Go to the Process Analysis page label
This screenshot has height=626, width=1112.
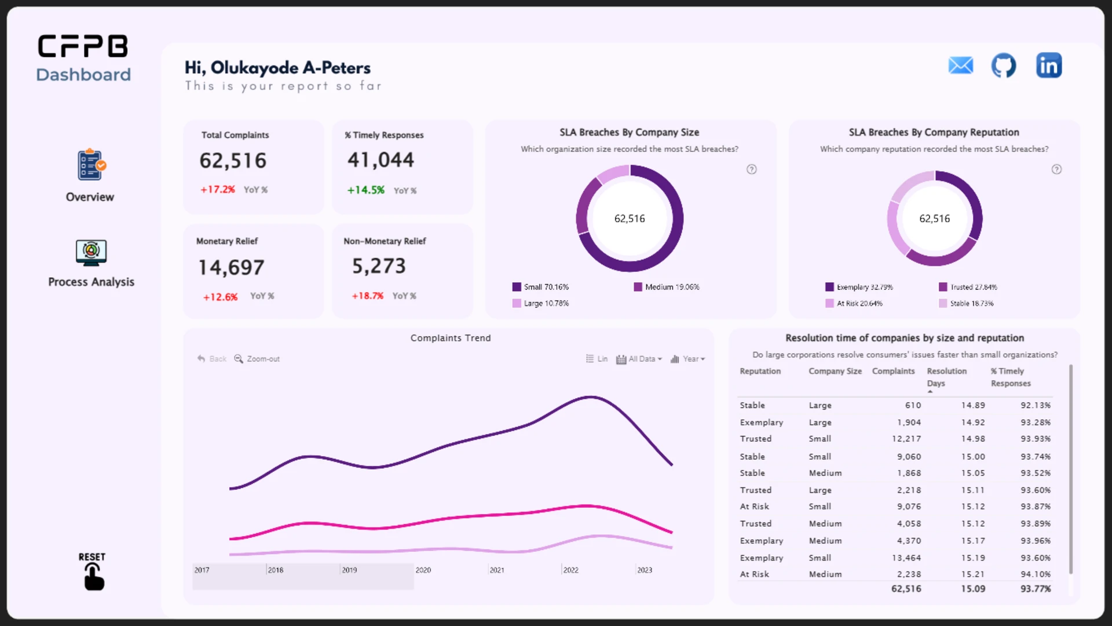[92, 282]
